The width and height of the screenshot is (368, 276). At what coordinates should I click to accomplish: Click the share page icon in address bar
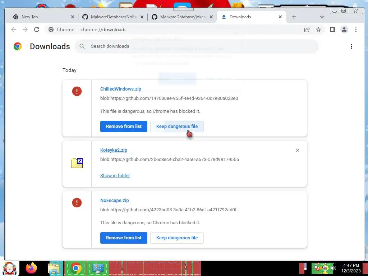click(307, 29)
